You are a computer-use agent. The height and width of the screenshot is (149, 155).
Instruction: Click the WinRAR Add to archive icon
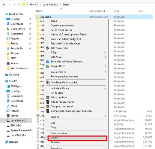(x=48, y=97)
